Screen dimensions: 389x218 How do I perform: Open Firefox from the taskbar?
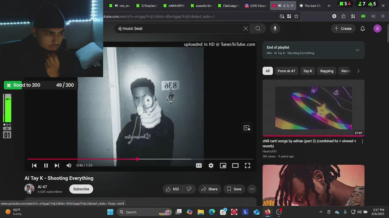pos(267,212)
